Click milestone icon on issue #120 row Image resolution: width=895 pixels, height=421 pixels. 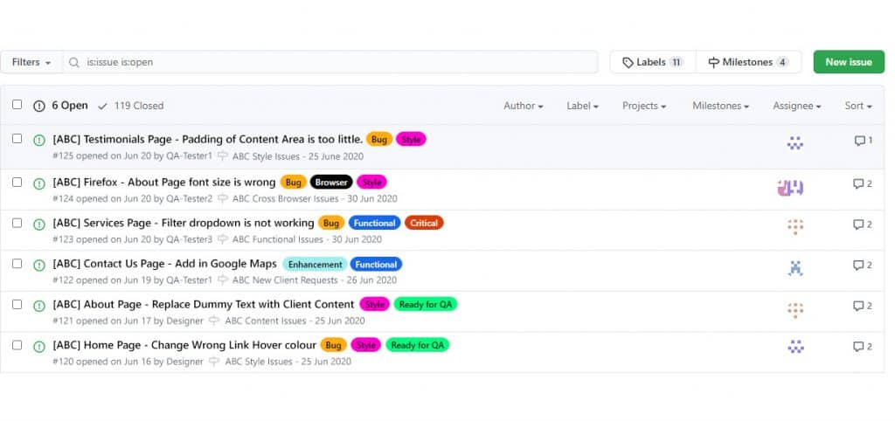click(x=215, y=362)
